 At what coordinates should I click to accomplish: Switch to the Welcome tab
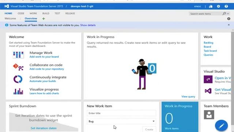(10, 19)
